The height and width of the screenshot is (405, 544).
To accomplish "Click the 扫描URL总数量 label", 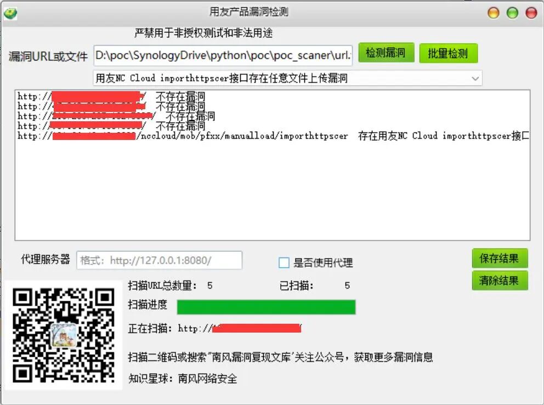I will [x=162, y=285].
